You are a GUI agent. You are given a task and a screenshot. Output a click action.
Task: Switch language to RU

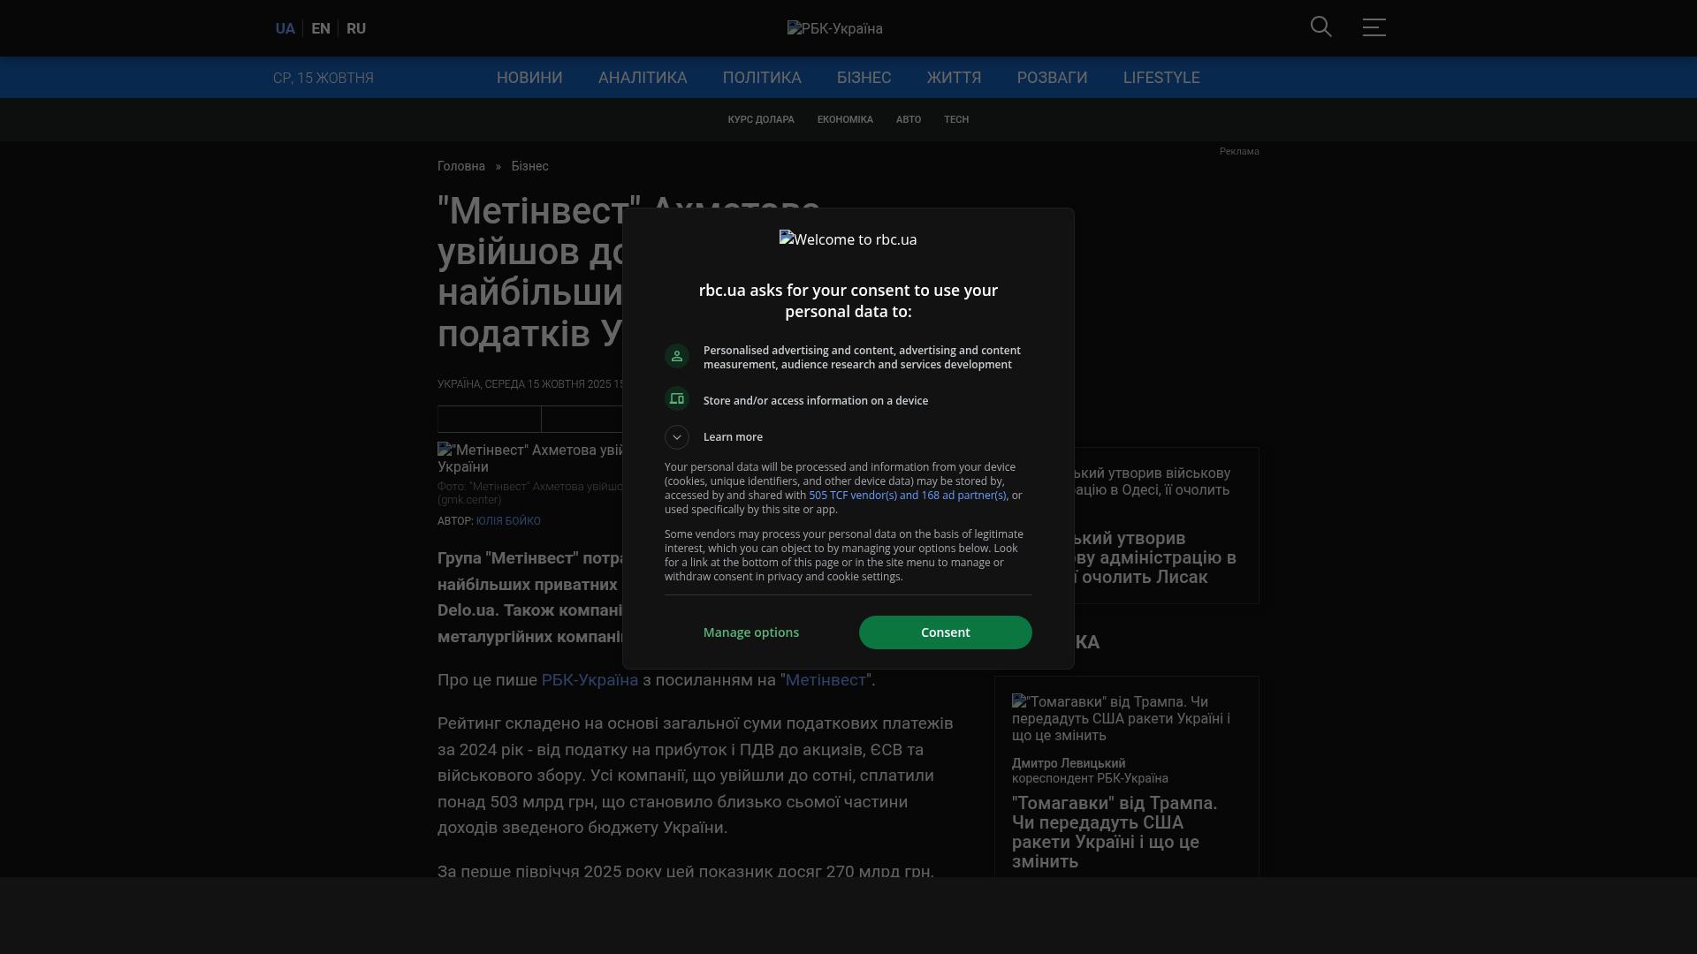[356, 28]
